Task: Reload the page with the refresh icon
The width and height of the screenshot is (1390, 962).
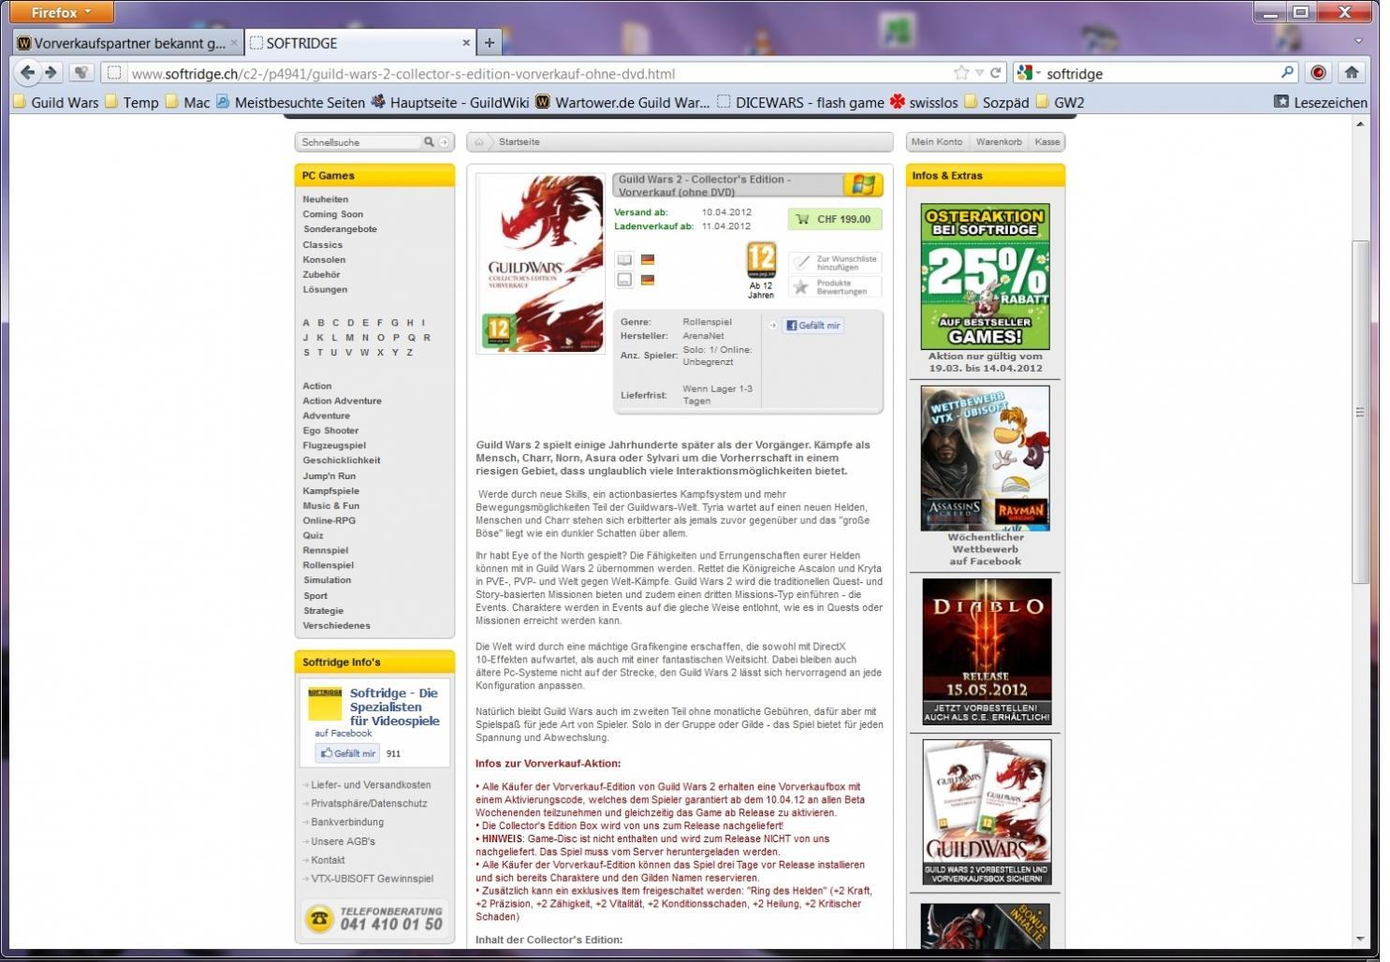Action: tap(995, 73)
